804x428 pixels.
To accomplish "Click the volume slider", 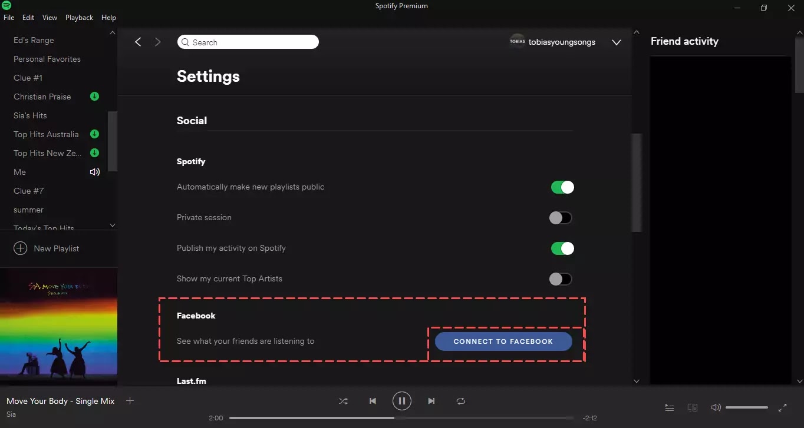I will click(747, 407).
